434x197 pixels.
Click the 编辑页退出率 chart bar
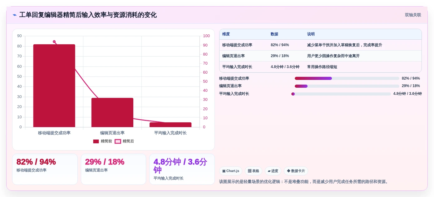(x=112, y=112)
